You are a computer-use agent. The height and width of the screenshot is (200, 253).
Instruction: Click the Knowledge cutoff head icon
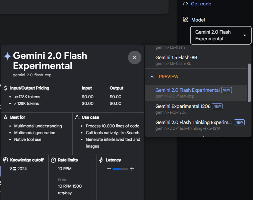tap(5, 160)
